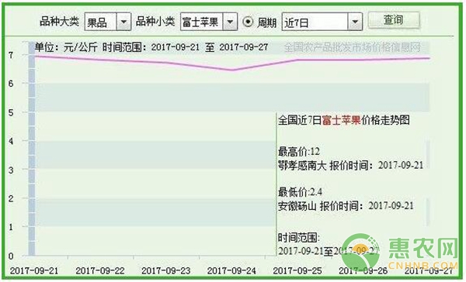Click the y-axis value 4

coord(11,141)
